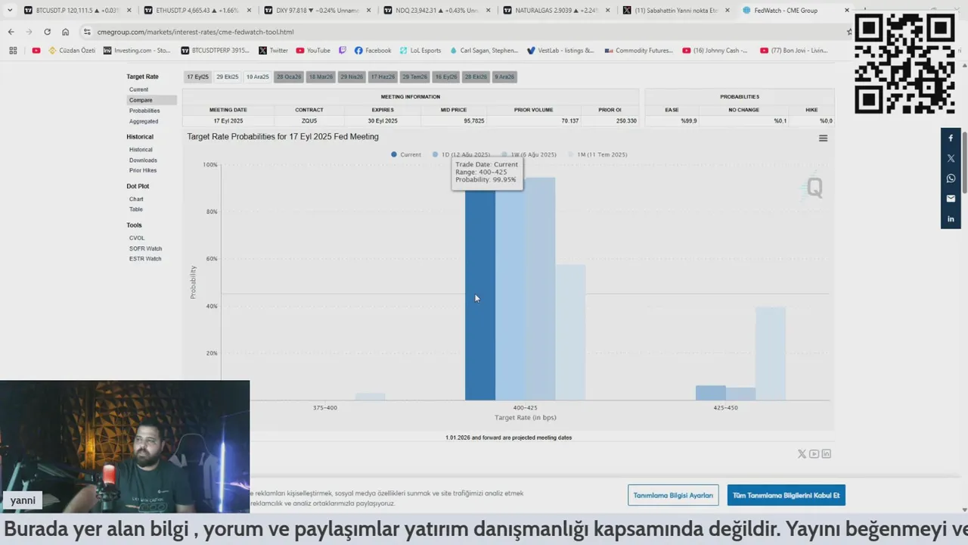Open Bon Jovi YouTube bookmark
This screenshot has width=968, height=545.
click(793, 51)
